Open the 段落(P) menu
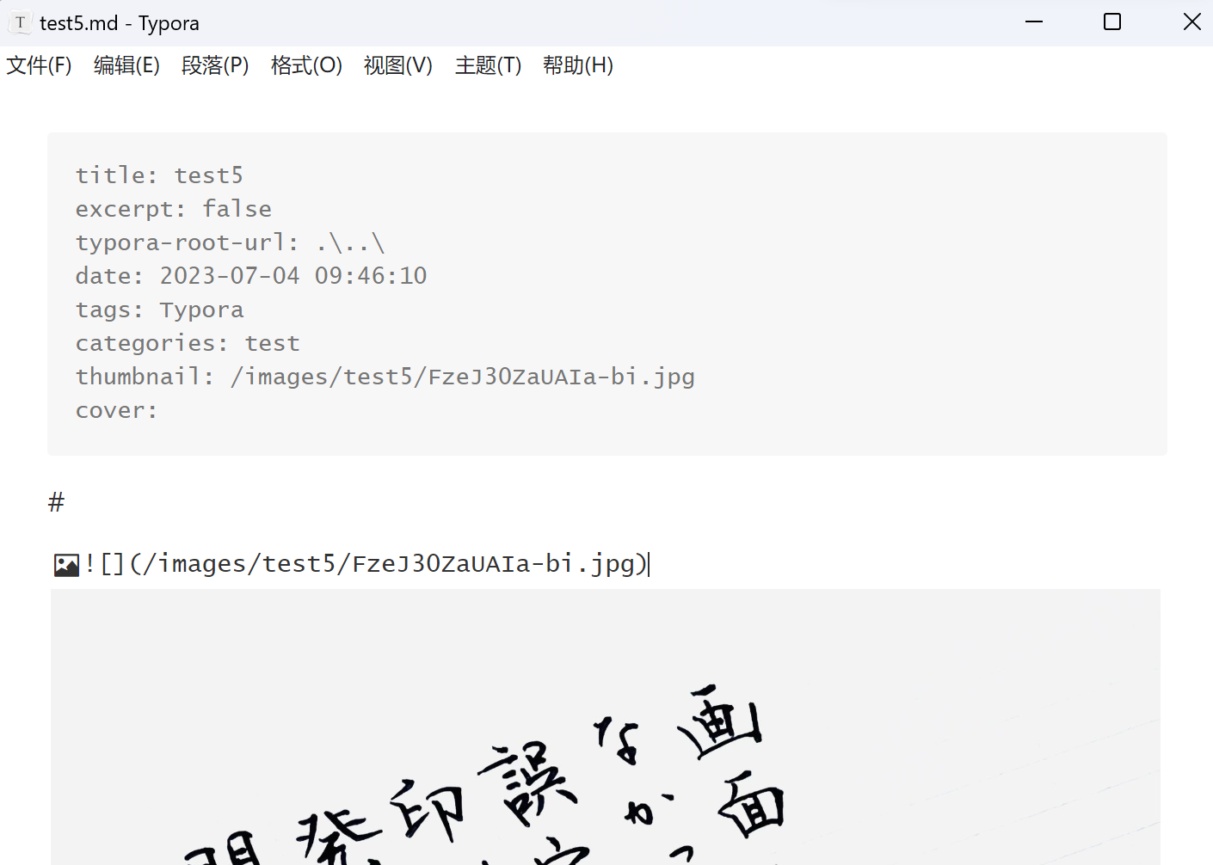 215,65
